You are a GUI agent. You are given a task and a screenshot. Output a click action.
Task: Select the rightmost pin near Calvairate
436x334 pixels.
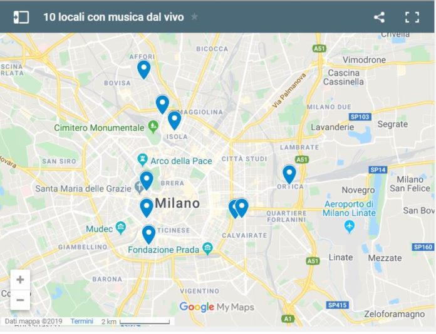242,208
